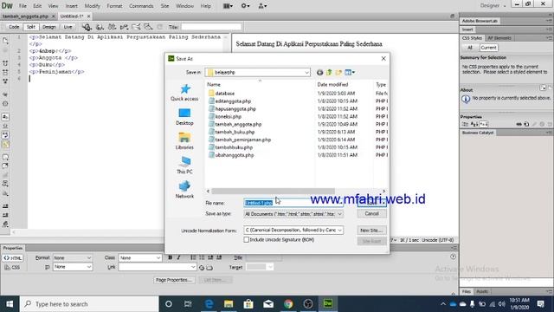Switch Properties panel to HTML mode
The width and height of the screenshot is (554, 312).
pyautogui.click(x=13, y=258)
